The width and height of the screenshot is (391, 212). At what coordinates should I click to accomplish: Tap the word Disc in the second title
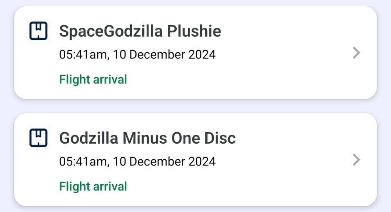coord(221,138)
